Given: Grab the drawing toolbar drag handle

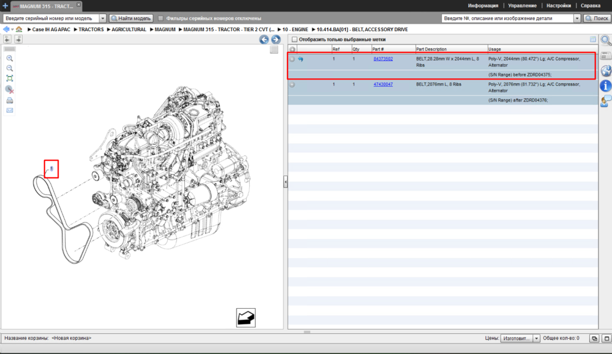Looking at the screenshot, I should (x=10, y=49).
